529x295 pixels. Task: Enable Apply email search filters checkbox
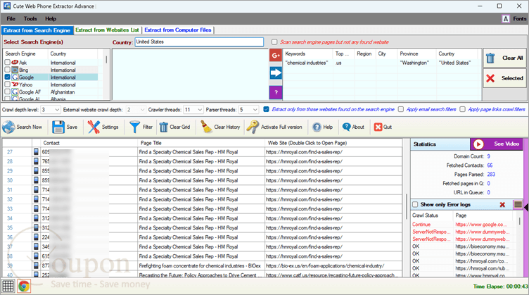click(401, 109)
